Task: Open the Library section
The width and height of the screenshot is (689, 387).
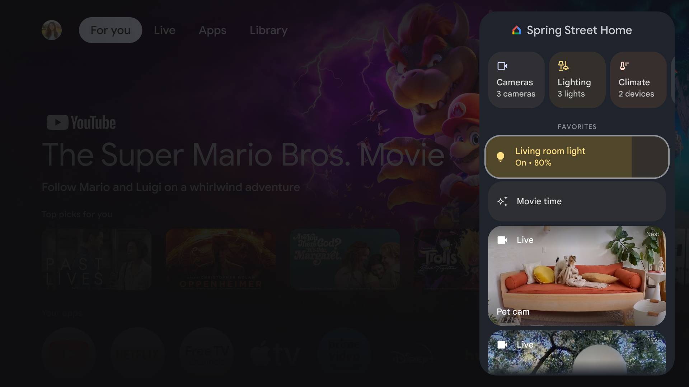Action: 268,30
